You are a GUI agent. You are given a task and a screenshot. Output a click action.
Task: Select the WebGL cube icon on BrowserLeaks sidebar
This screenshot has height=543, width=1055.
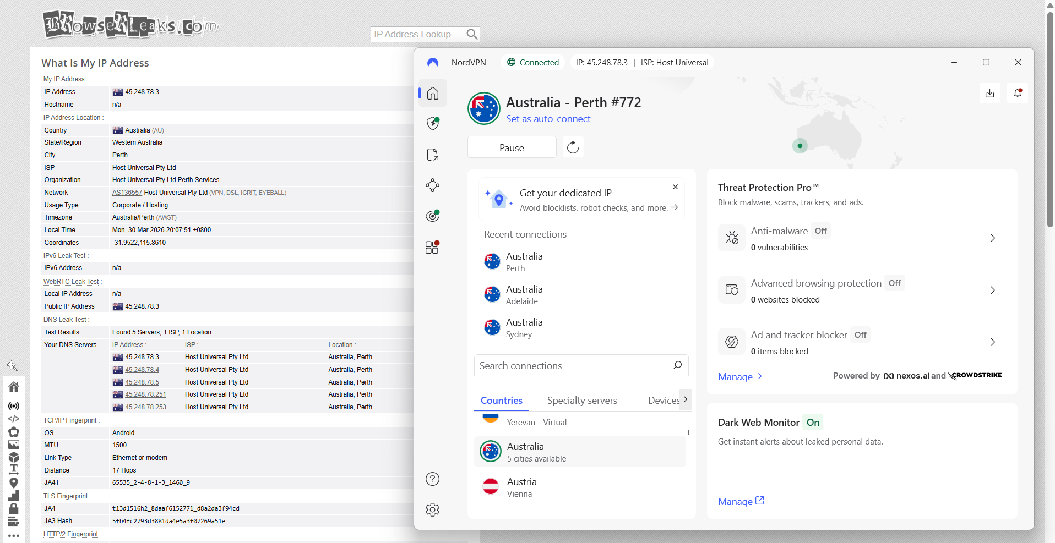(14, 457)
